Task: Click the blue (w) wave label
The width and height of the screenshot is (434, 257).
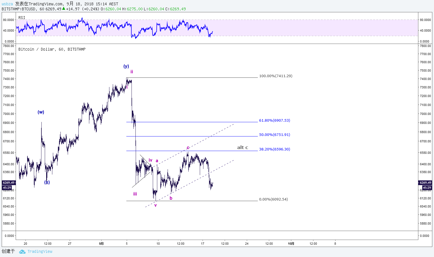Action: point(41,112)
